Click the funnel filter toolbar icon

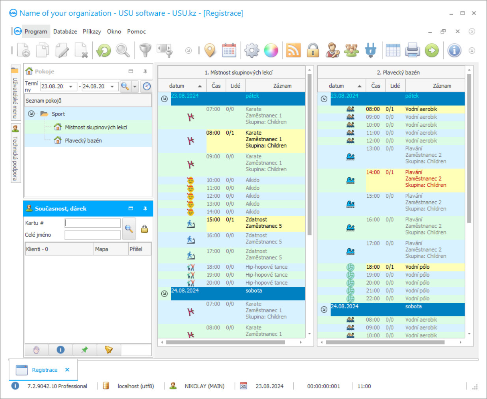pyautogui.click(x=145, y=51)
